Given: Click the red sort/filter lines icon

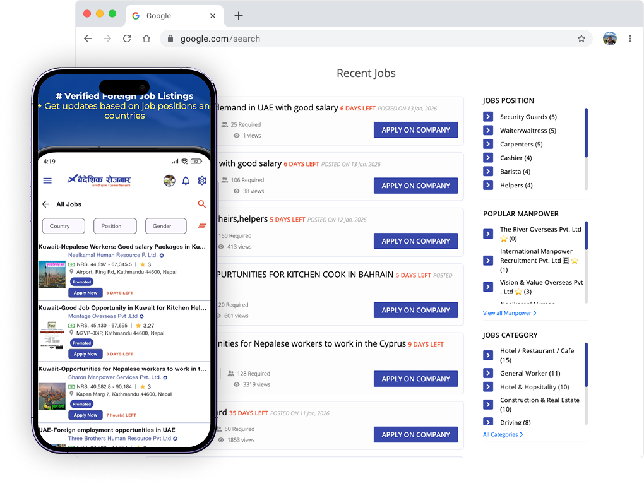Looking at the screenshot, I should 202,226.
